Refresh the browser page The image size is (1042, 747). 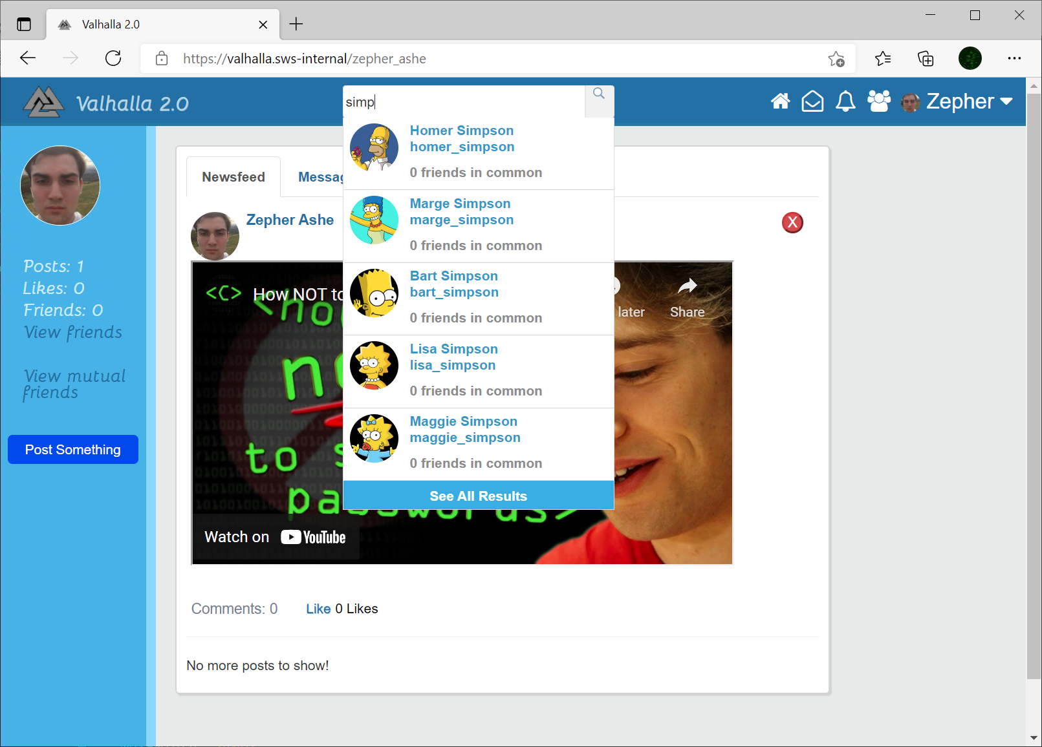(x=113, y=59)
